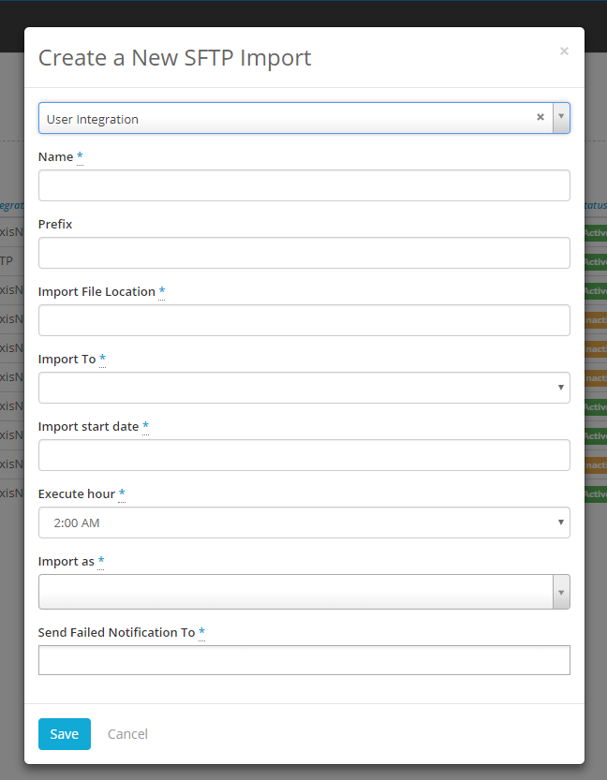The height and width of the screenshot is (780, 607).
Task: Open the Execute hour dropdown showing 2:00 AM
Action: pos(303,522)
